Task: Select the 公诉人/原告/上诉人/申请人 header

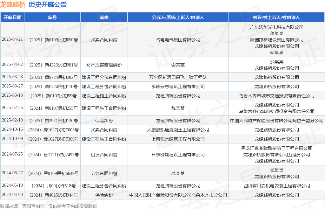Action: (x=178, y=17)
